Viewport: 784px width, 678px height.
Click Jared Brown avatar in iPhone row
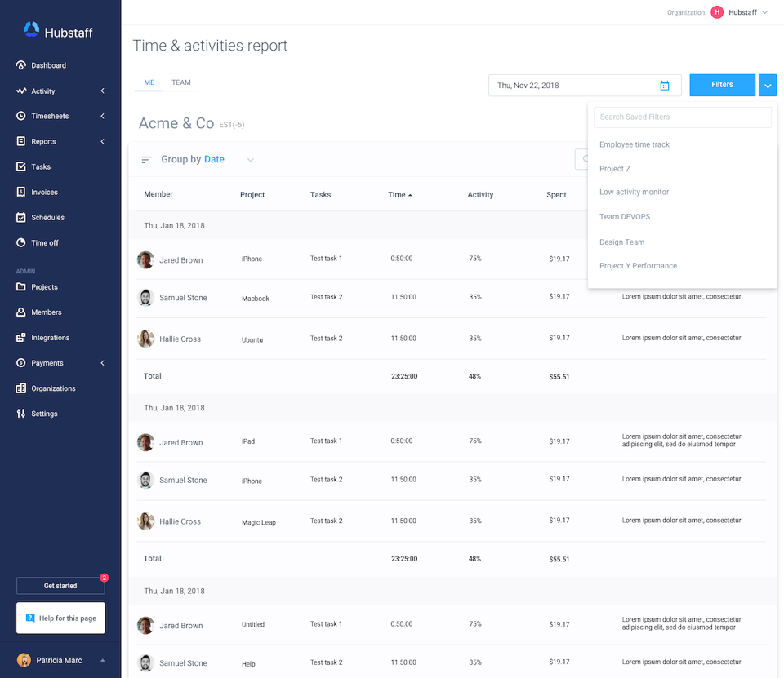tap(145, 259)
